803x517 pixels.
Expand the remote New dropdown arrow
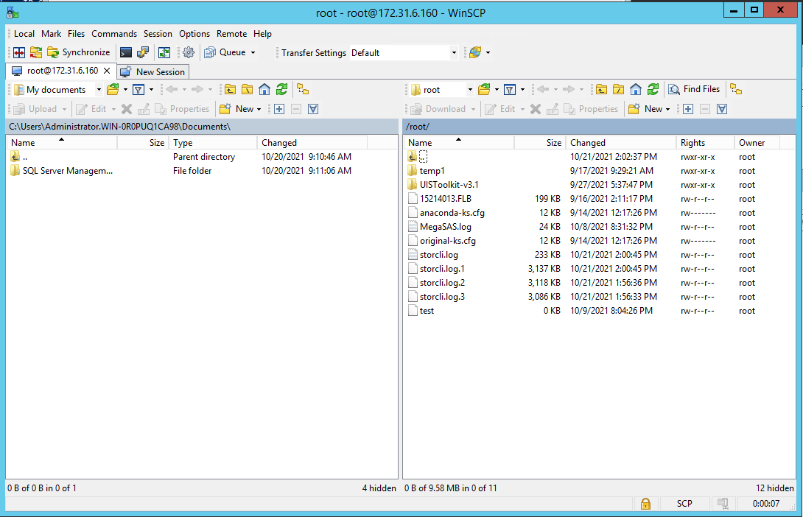click(667, 109)
